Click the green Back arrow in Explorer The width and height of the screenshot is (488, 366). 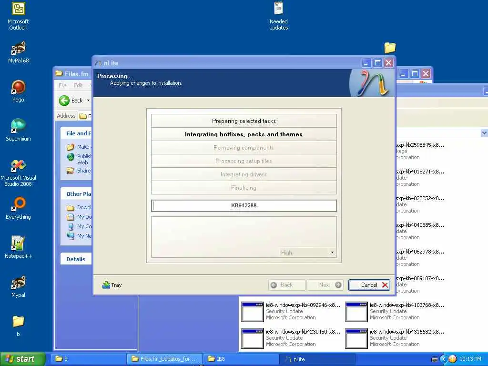(x=64, y=101)
